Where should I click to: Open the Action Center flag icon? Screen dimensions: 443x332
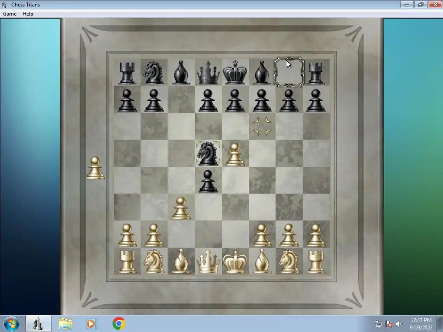[389, 324]
